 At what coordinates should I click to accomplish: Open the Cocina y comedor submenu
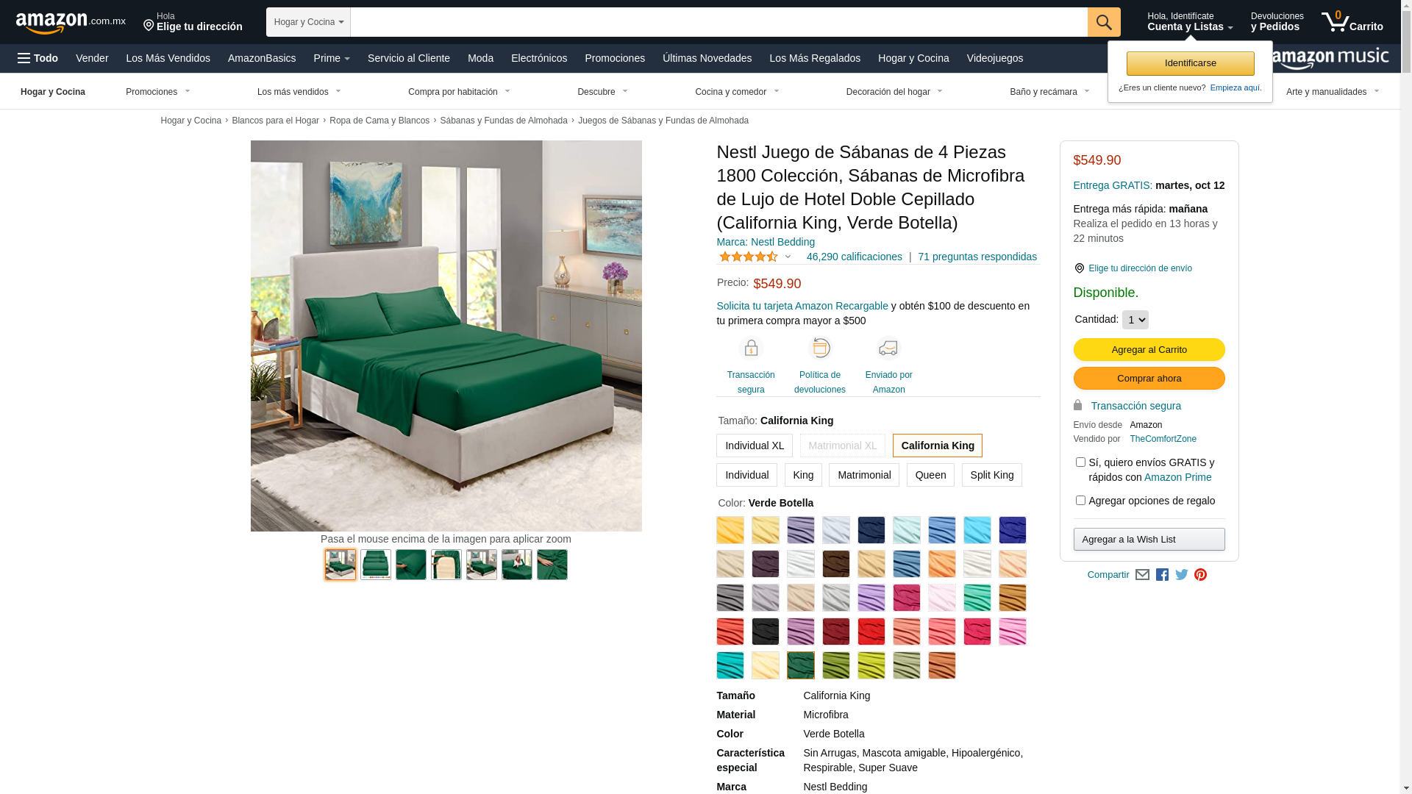[x=737, y=92]
